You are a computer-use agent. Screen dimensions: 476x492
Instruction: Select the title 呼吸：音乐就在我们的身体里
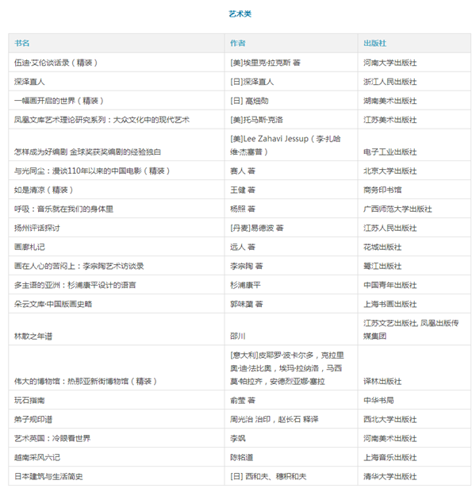[63, 209]
